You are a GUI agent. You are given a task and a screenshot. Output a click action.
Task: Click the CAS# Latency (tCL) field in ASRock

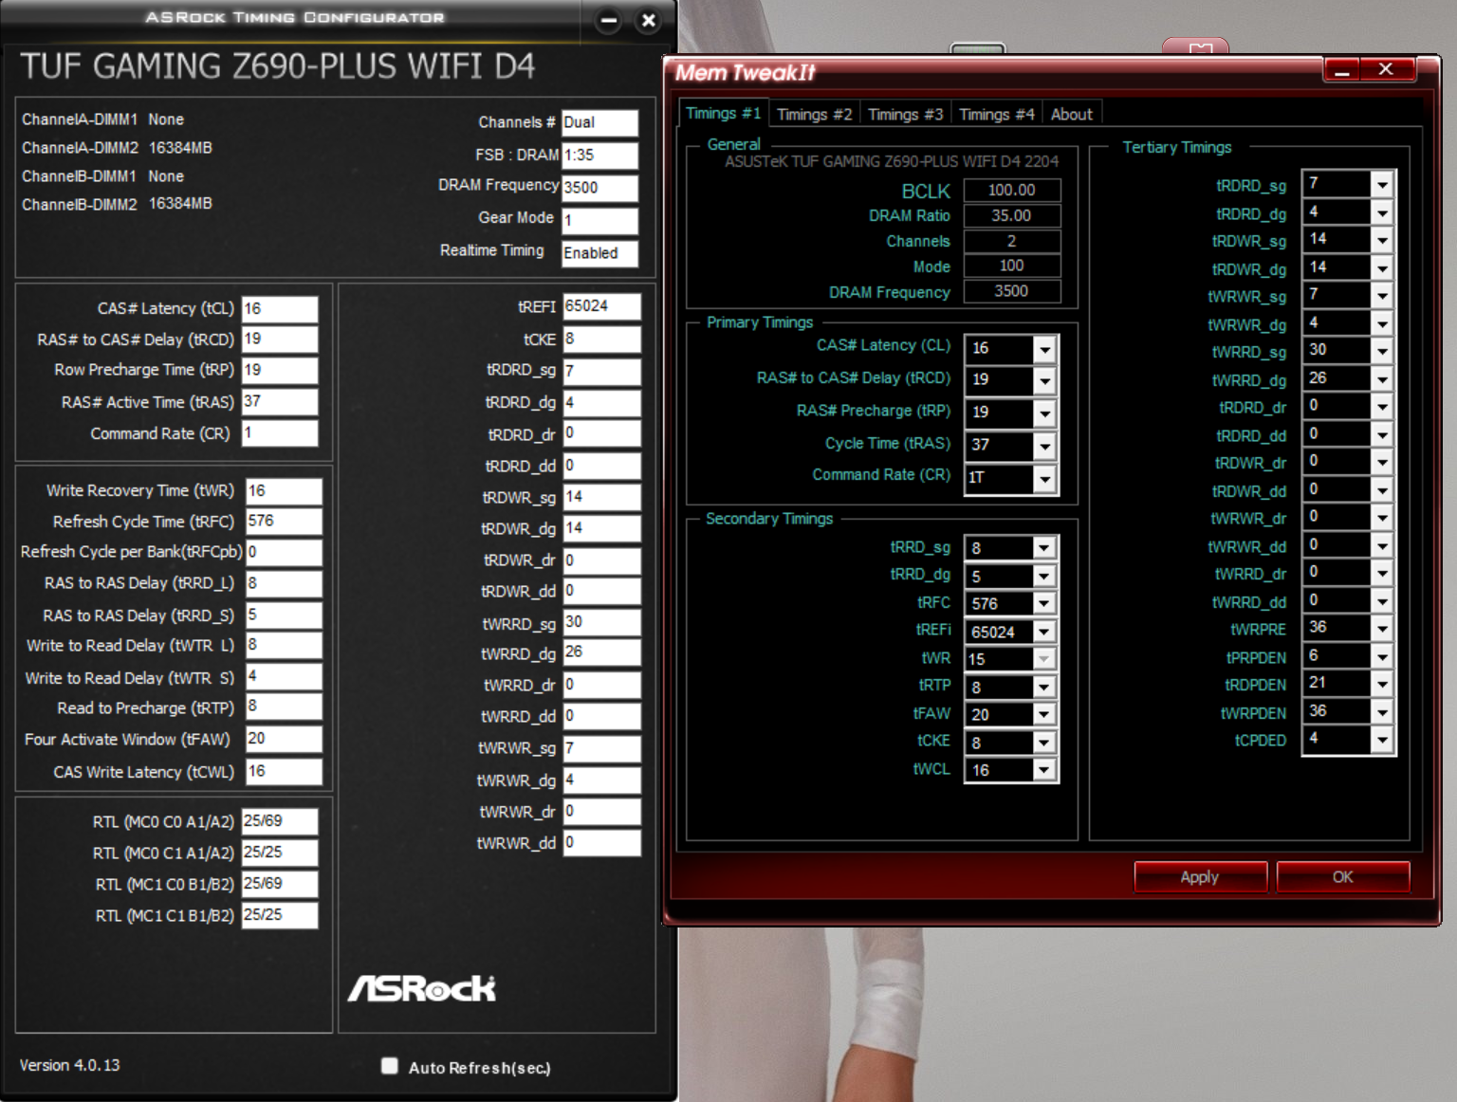click(280, 309)
